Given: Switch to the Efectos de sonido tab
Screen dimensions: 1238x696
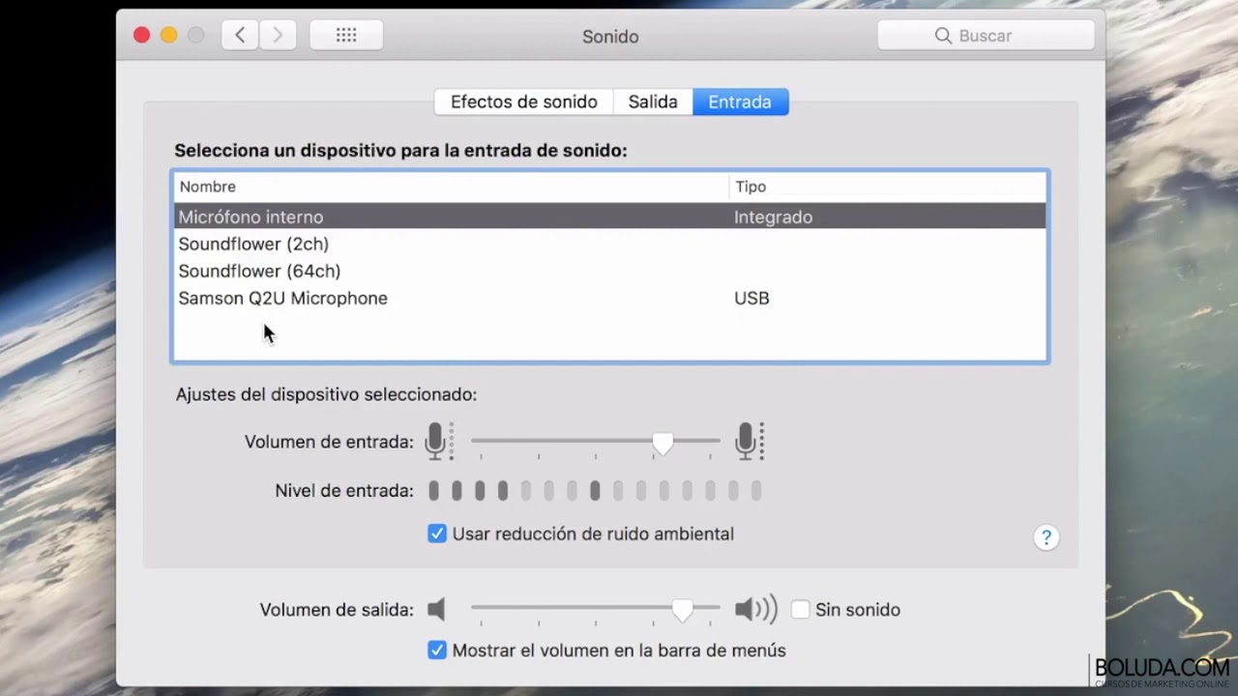Looking at the screenshot, I should (523, 101).
